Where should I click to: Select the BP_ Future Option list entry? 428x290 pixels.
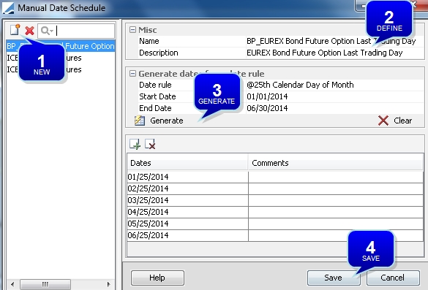61,46
